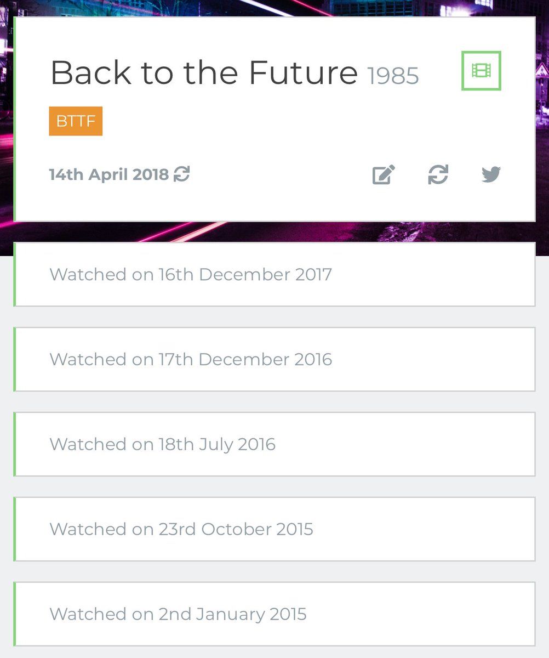The image size is (549, 658).
Task: Click small rewatch icon beside 14th April 2018
Action: pyautogui.click(x=181, y=174)
